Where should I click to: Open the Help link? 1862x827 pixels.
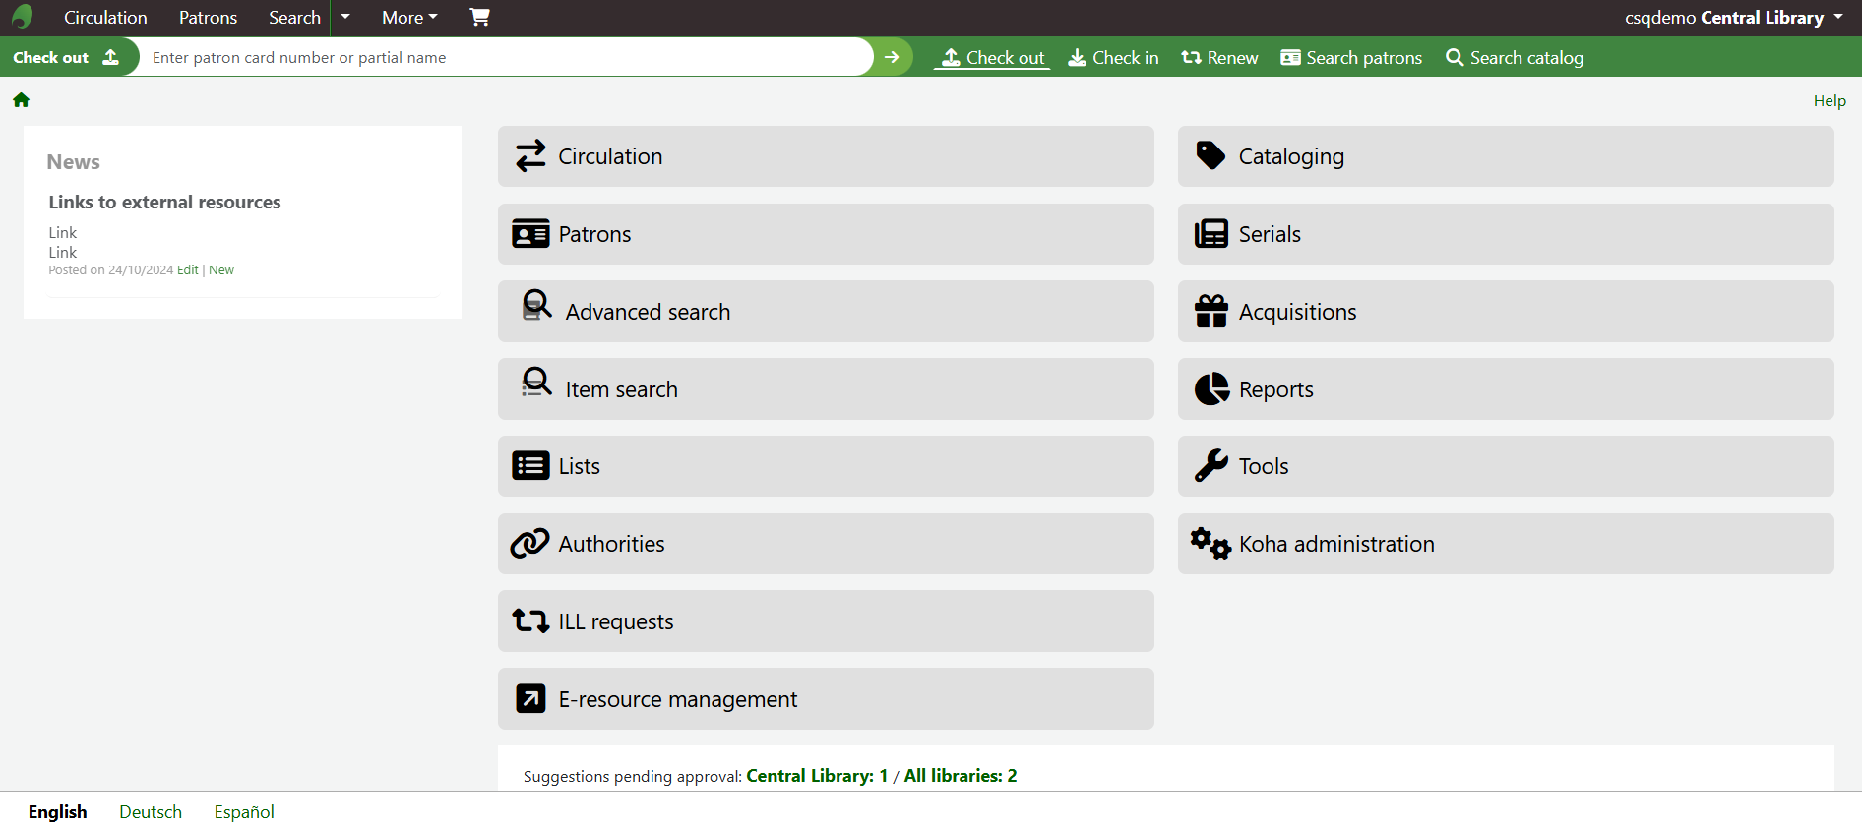tap(1830, 100)
